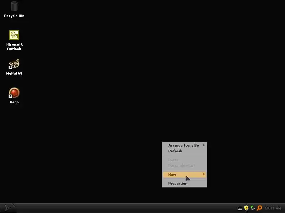Open the New submenu in context menu

click(185, 174)
